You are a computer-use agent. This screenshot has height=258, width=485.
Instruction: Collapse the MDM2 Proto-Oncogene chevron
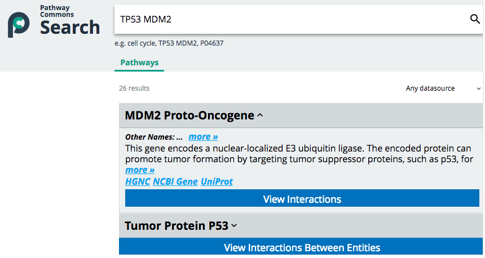coord(260,115)
